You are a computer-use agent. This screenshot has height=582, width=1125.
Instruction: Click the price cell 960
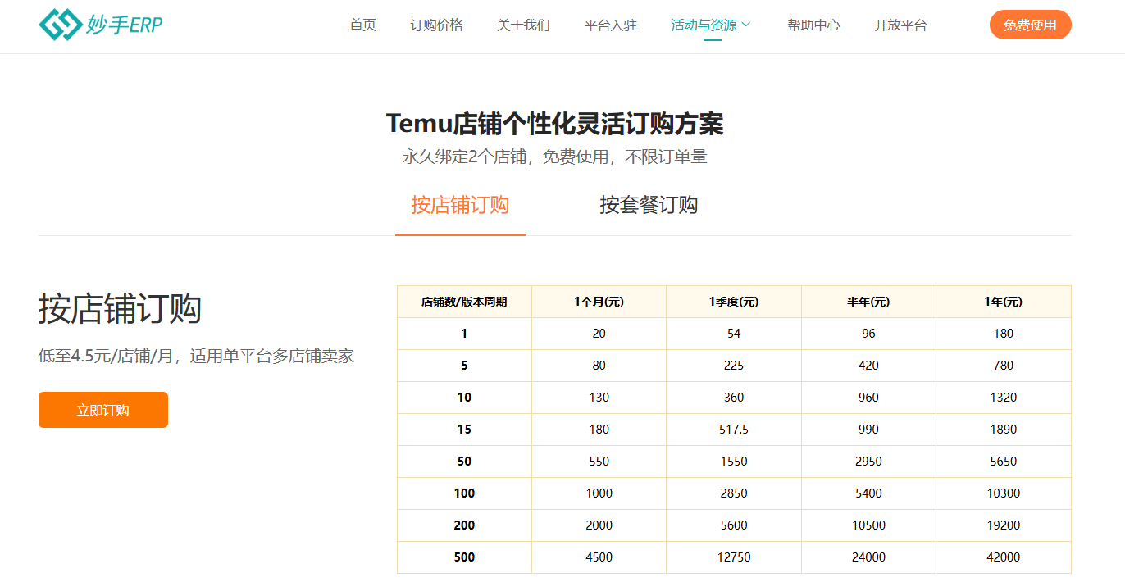tap(868, 398)
